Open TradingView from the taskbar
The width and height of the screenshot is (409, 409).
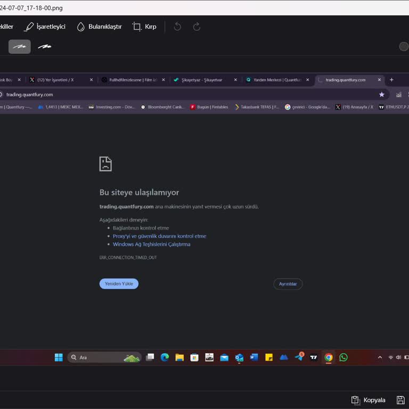tap(314, 357)
